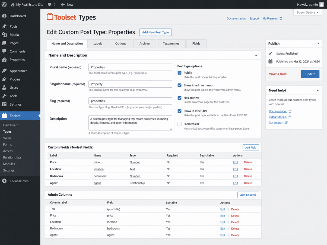Select the Name and Description tab
This screenshot has height=245, width=327.
click(67, 43)
